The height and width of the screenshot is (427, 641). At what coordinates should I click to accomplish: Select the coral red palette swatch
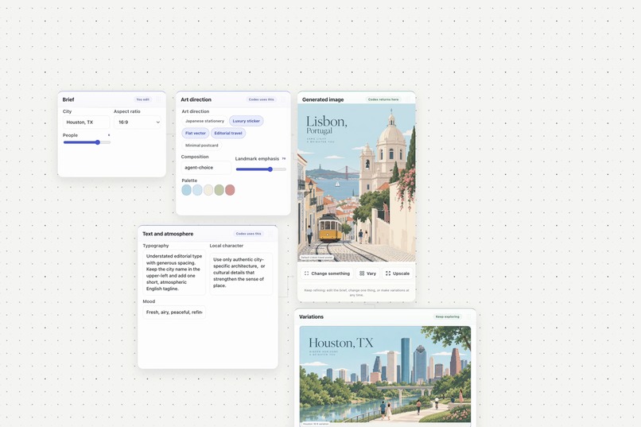click(x=230, y=190)
